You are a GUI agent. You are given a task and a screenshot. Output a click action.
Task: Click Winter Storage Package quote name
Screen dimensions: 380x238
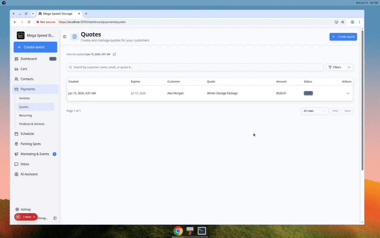point(222,93)
